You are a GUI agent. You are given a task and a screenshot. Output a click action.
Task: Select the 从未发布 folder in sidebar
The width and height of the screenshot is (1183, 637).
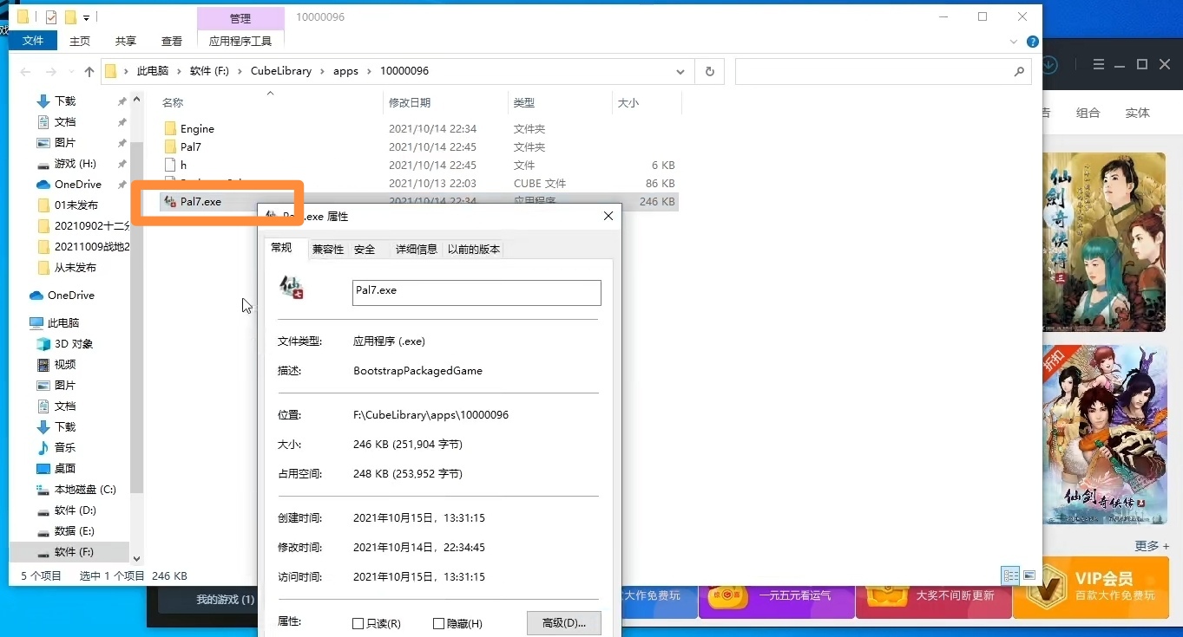[76, 267]
